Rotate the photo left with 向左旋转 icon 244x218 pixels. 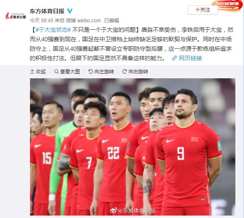pos(90,72)
